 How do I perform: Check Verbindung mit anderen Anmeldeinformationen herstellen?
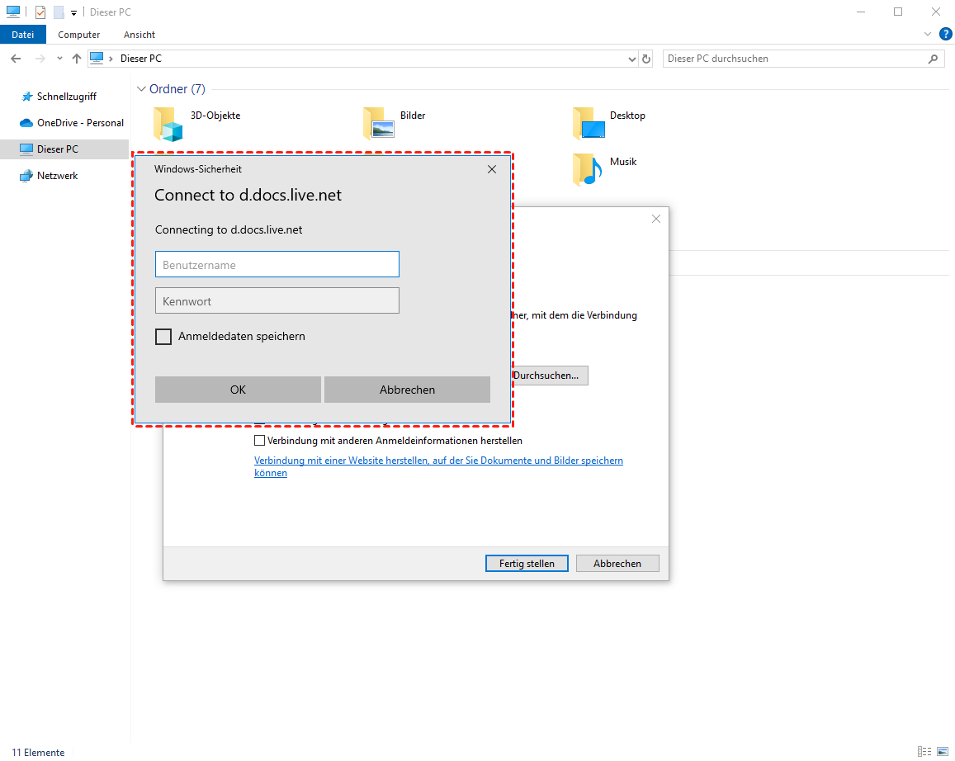(x=259, y=440)
